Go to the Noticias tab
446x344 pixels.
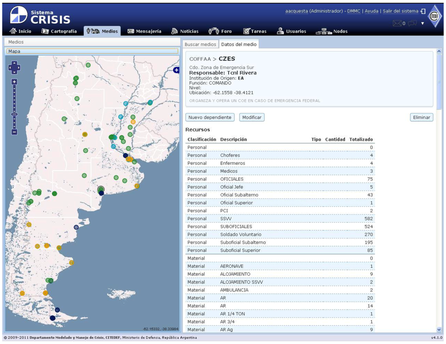coord(185,31)
